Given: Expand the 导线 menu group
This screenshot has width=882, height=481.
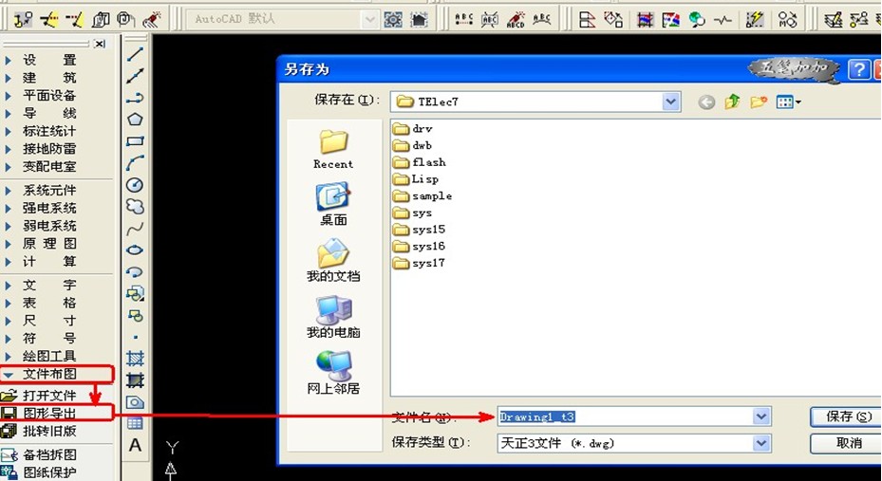Looking at the screenshot, I should pyautogui.click(x=48, y=114).
